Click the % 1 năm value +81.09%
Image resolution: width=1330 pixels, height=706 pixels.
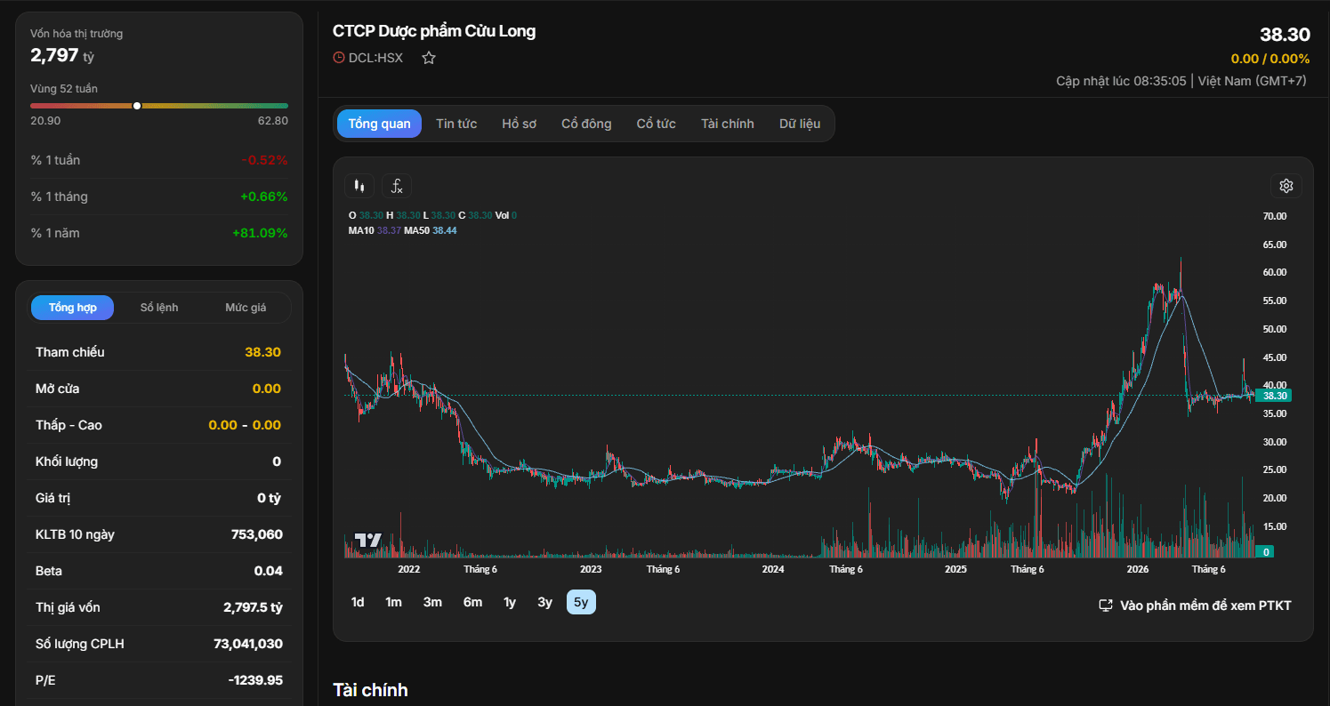(x=260, y=233)
